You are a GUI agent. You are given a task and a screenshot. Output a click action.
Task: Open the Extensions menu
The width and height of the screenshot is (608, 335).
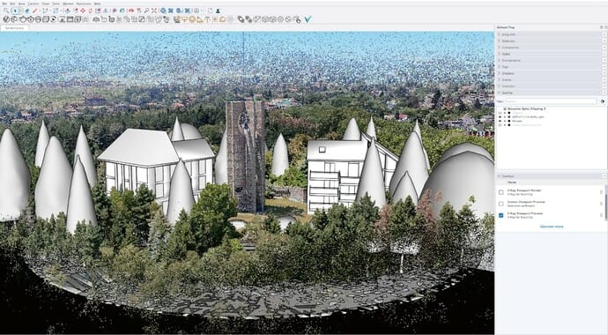click(x=84, y=4)
